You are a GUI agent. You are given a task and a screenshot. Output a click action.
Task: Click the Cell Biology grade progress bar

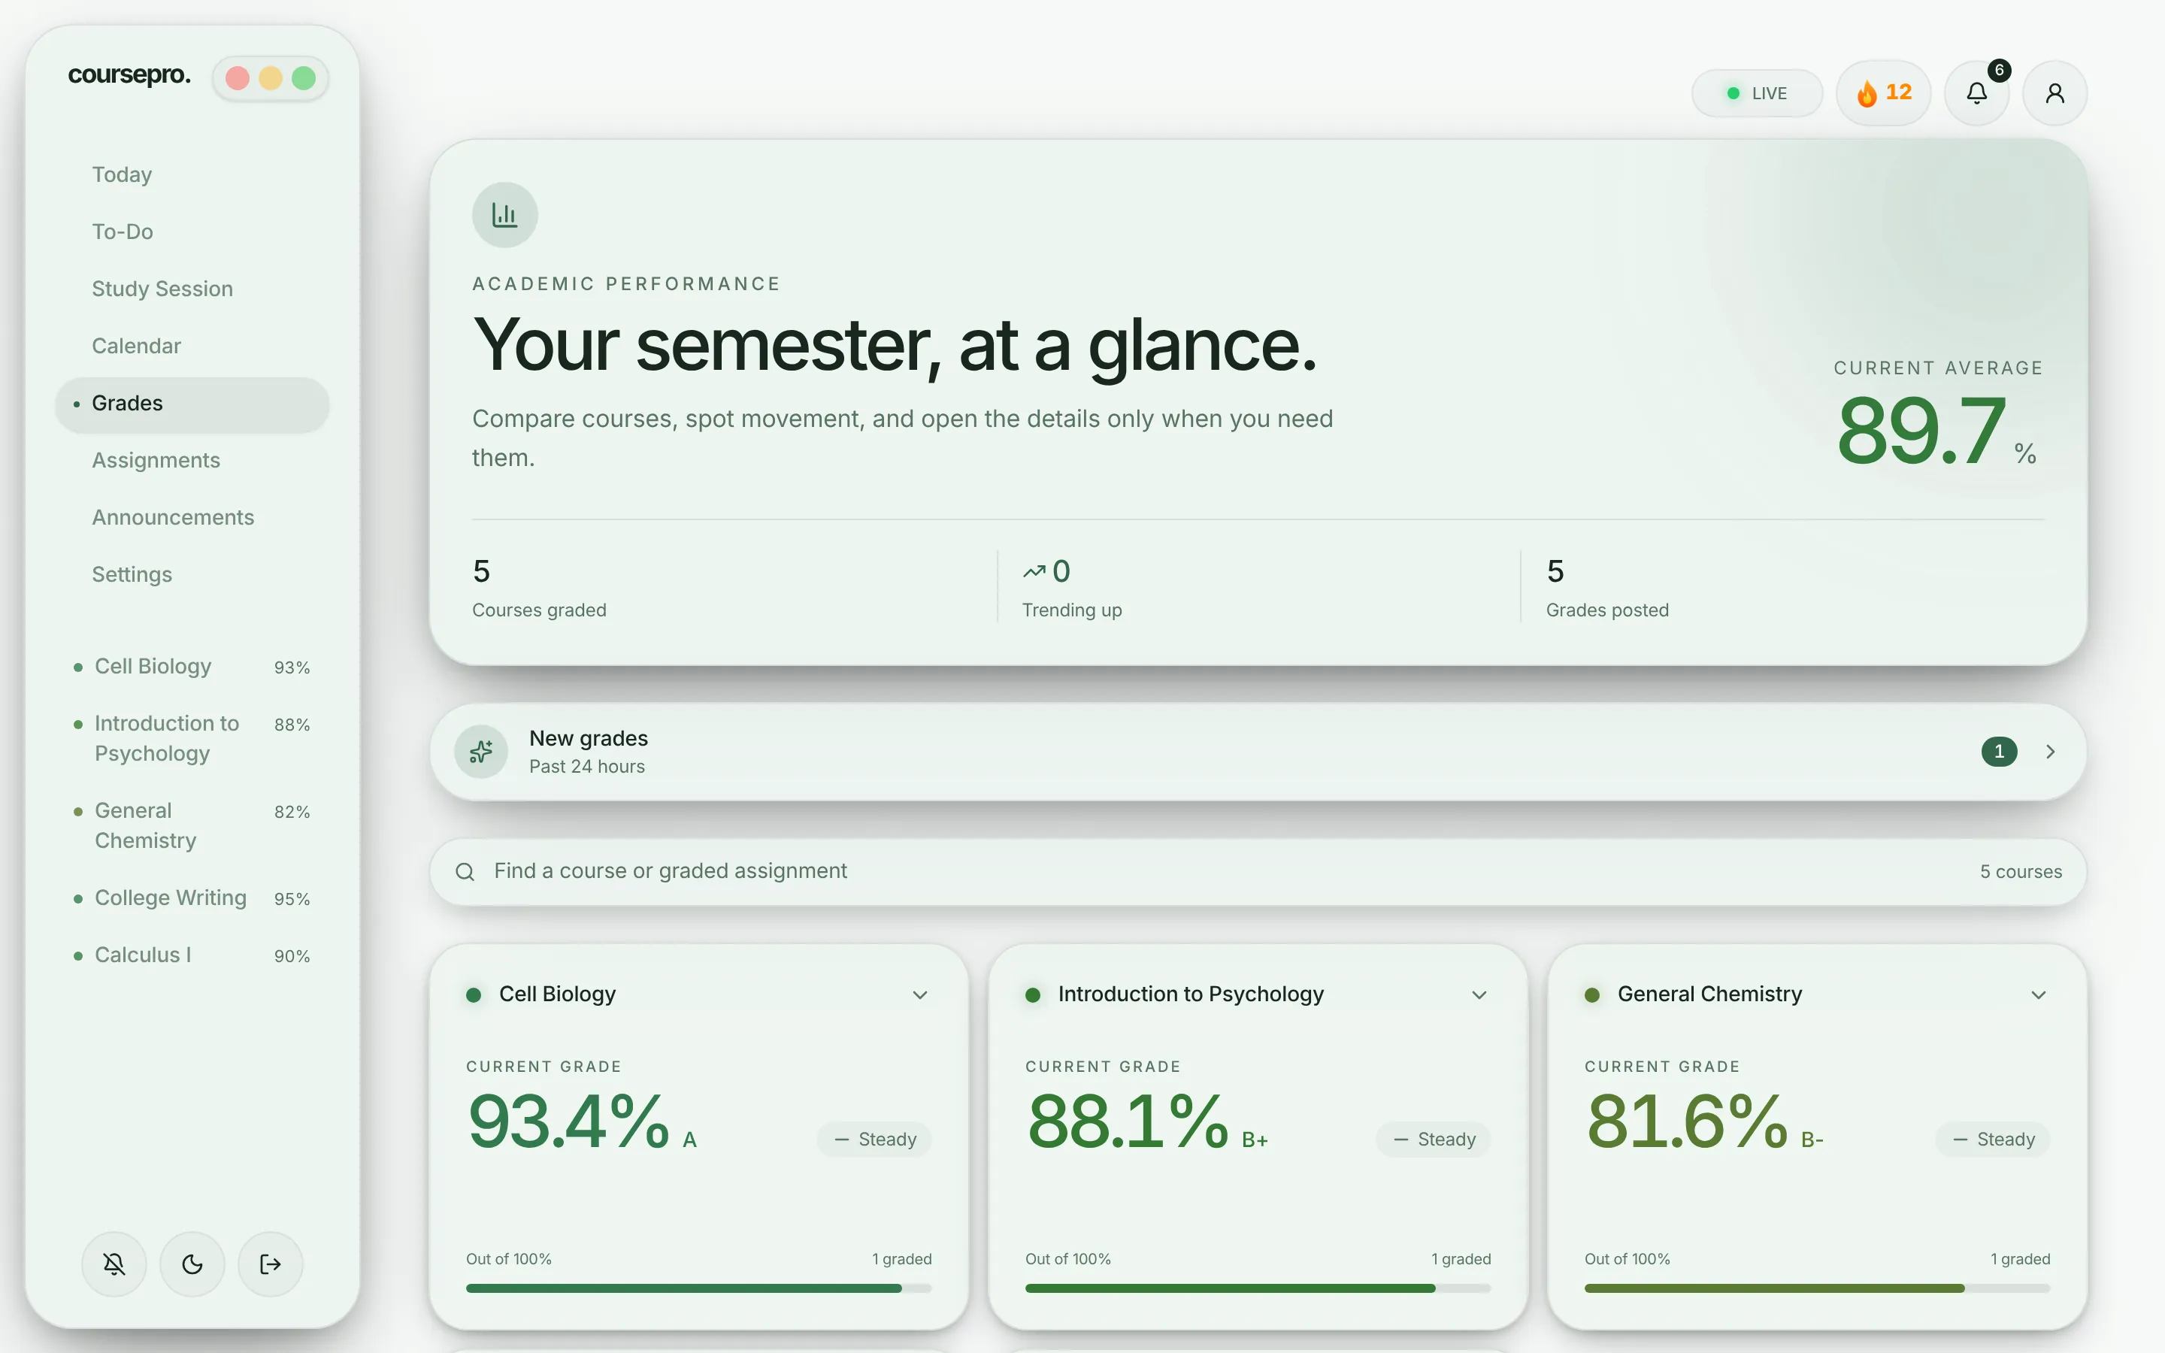(698, 1288)
